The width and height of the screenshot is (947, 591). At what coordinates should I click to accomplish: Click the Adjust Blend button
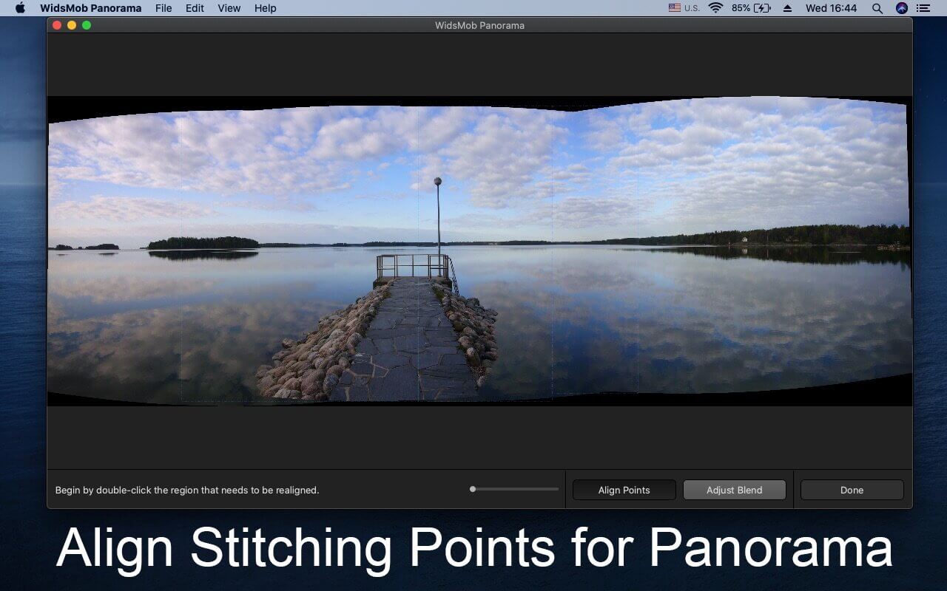point(735,490)
